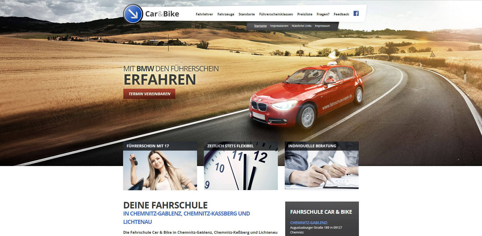Image resolution: width=482 pixels, height=236 pixels.
Task: Open the Feedback page
Action: [x=341, y=14]
